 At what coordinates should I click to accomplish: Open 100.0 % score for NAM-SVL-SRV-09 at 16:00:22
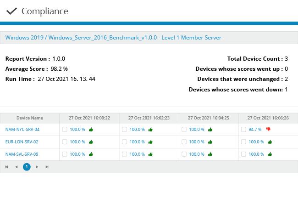click(x=77, y=154)
